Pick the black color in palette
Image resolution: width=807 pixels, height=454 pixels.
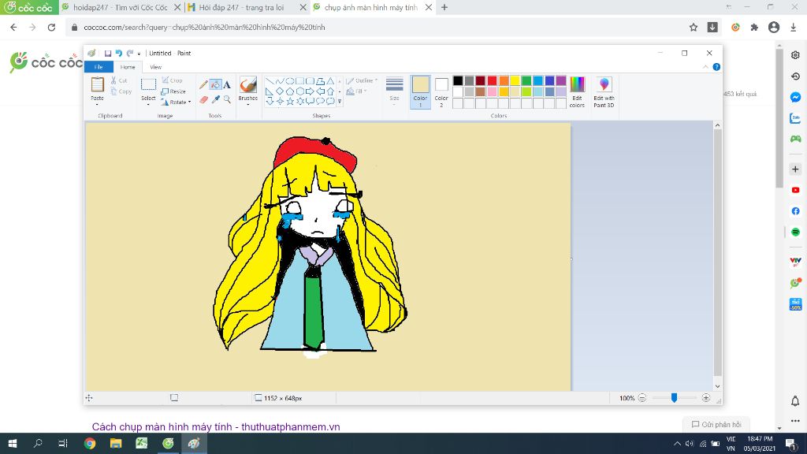[x=458, y=80]
